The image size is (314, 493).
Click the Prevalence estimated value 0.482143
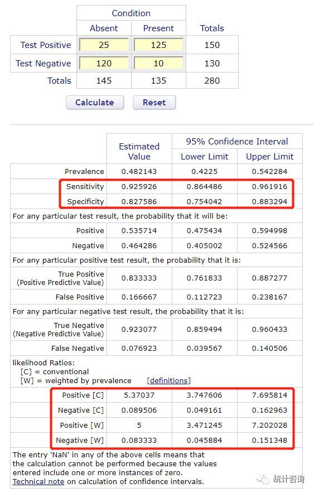pos(139,172)
